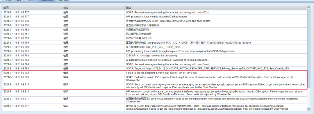
Task: Select timestamp 2021-9-1 11:31:09.738
Action: pos(16,21)
